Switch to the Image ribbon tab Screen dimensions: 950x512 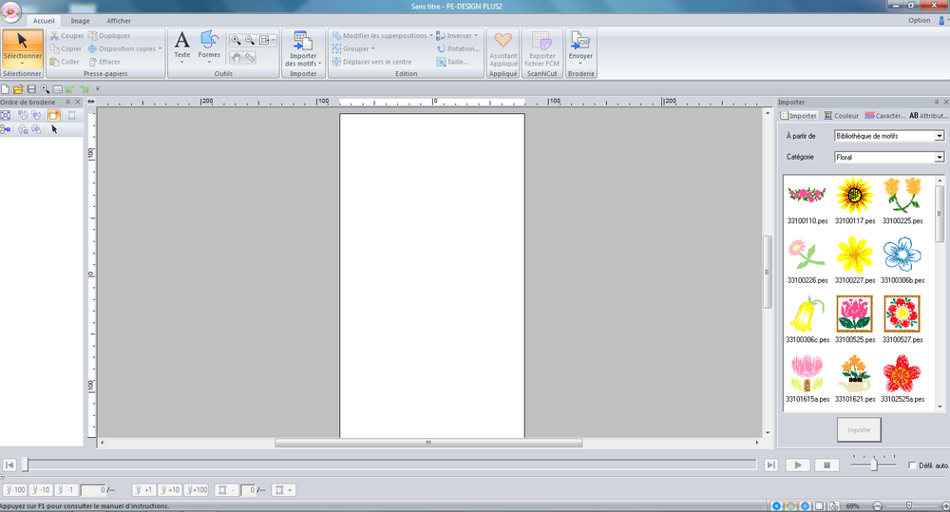tap(81, 20)
